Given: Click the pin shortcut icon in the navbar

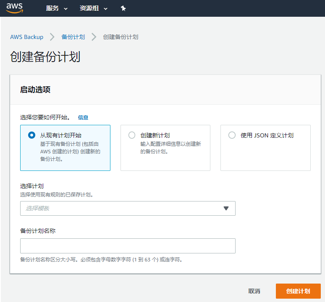Looking at the screenshot, I should (123, 8).
